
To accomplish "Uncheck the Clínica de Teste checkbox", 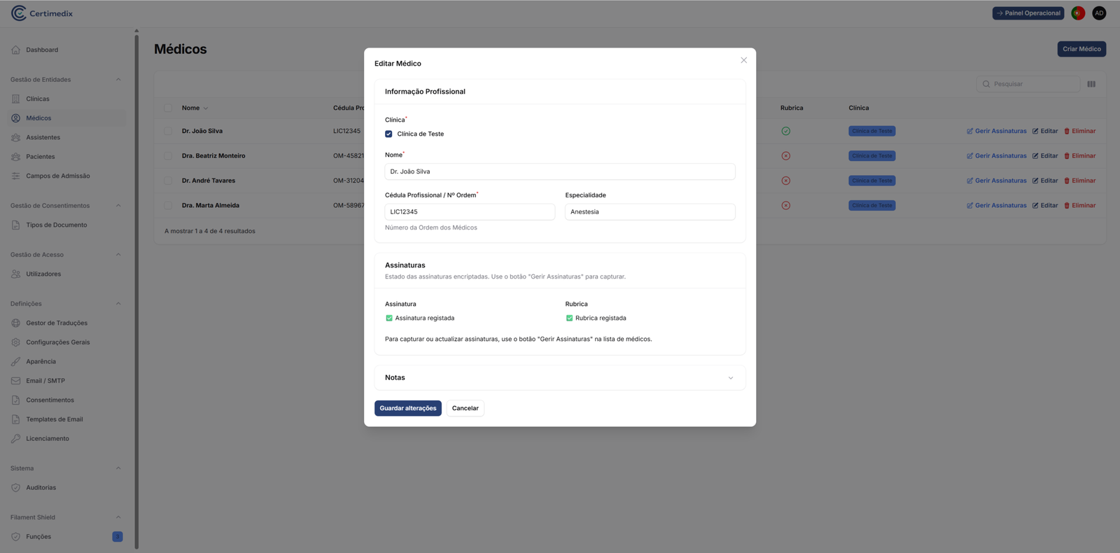I will 388,134.
